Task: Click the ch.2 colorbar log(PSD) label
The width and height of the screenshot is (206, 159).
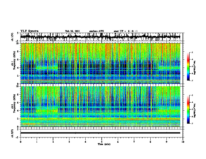Action: coord(195,110)
